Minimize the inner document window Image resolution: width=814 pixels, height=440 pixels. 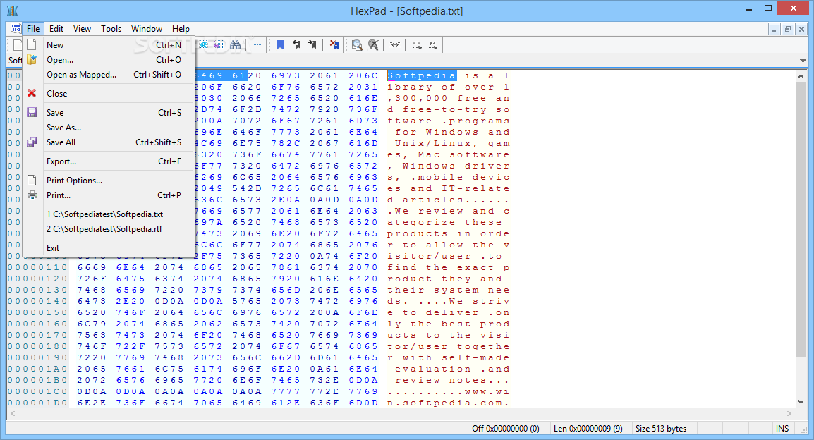(774, 29)
